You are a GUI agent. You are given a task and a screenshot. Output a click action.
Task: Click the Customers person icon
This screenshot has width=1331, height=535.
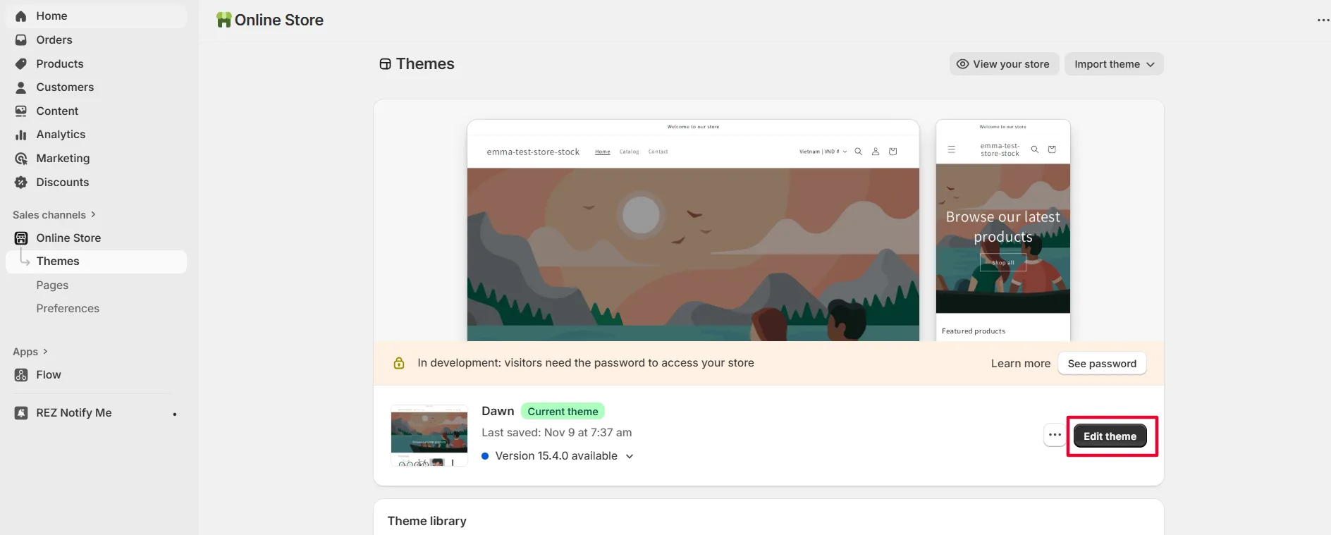pyautogui.click(x=21, y=87)
